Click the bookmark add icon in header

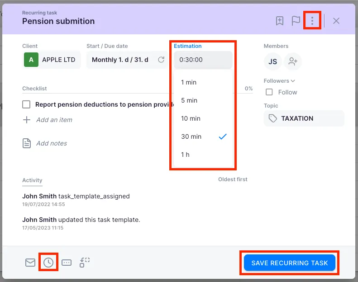pyautogui.click(x=280, y=21)
